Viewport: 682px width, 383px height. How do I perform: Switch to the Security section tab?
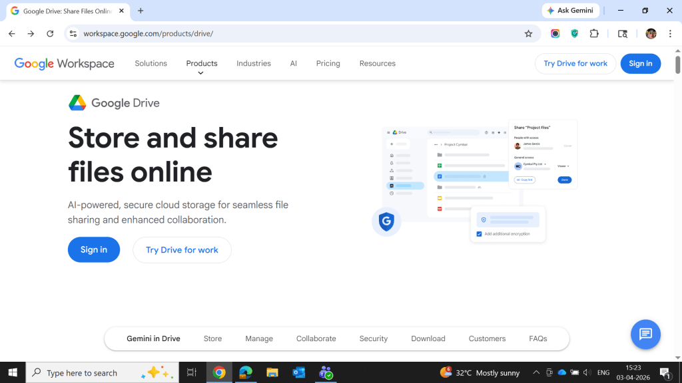pyautogui.click(x=373, y=338)
